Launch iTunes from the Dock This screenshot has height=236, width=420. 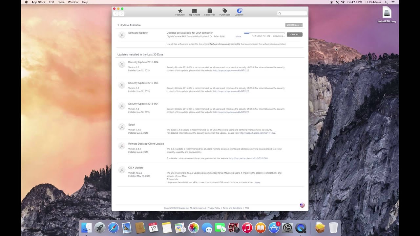tap(247, 228)
